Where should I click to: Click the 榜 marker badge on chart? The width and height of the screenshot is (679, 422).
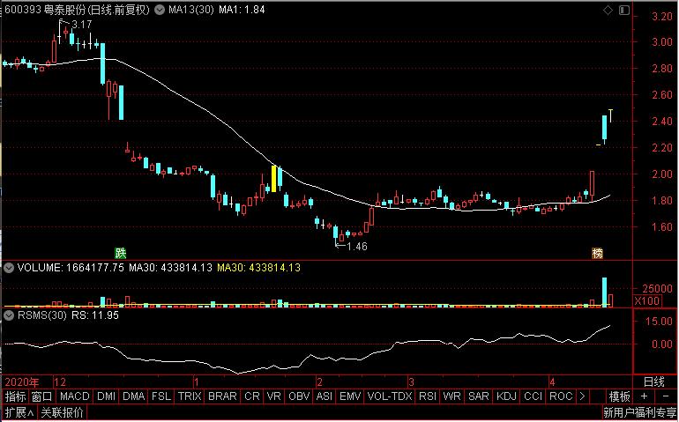[598, 253]
